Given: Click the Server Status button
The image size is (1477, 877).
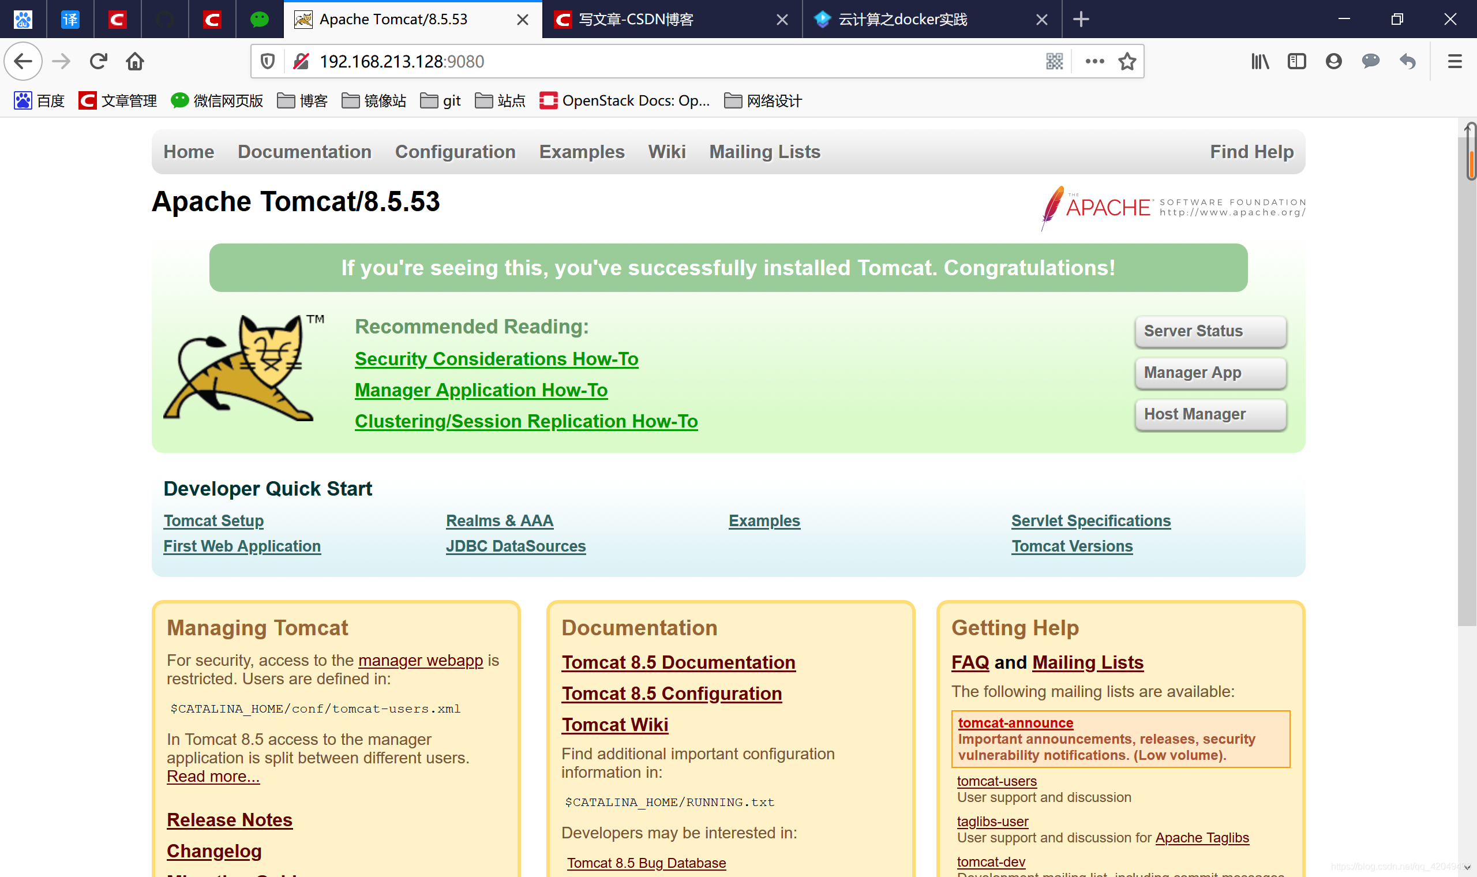Looking at the screenshot, I should (1210, 331).
